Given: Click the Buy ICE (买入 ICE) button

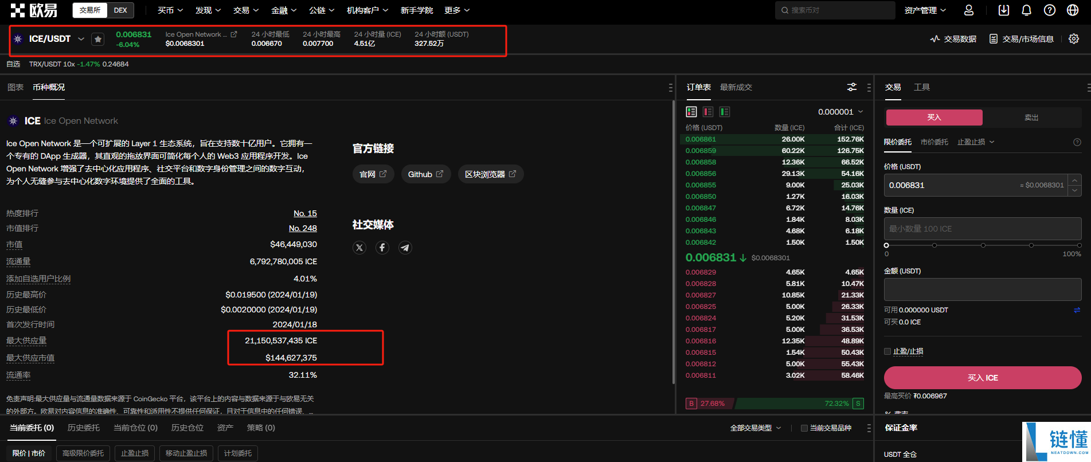Looking at the screenshot, I should pyautogui.click(x=983, y=378).
